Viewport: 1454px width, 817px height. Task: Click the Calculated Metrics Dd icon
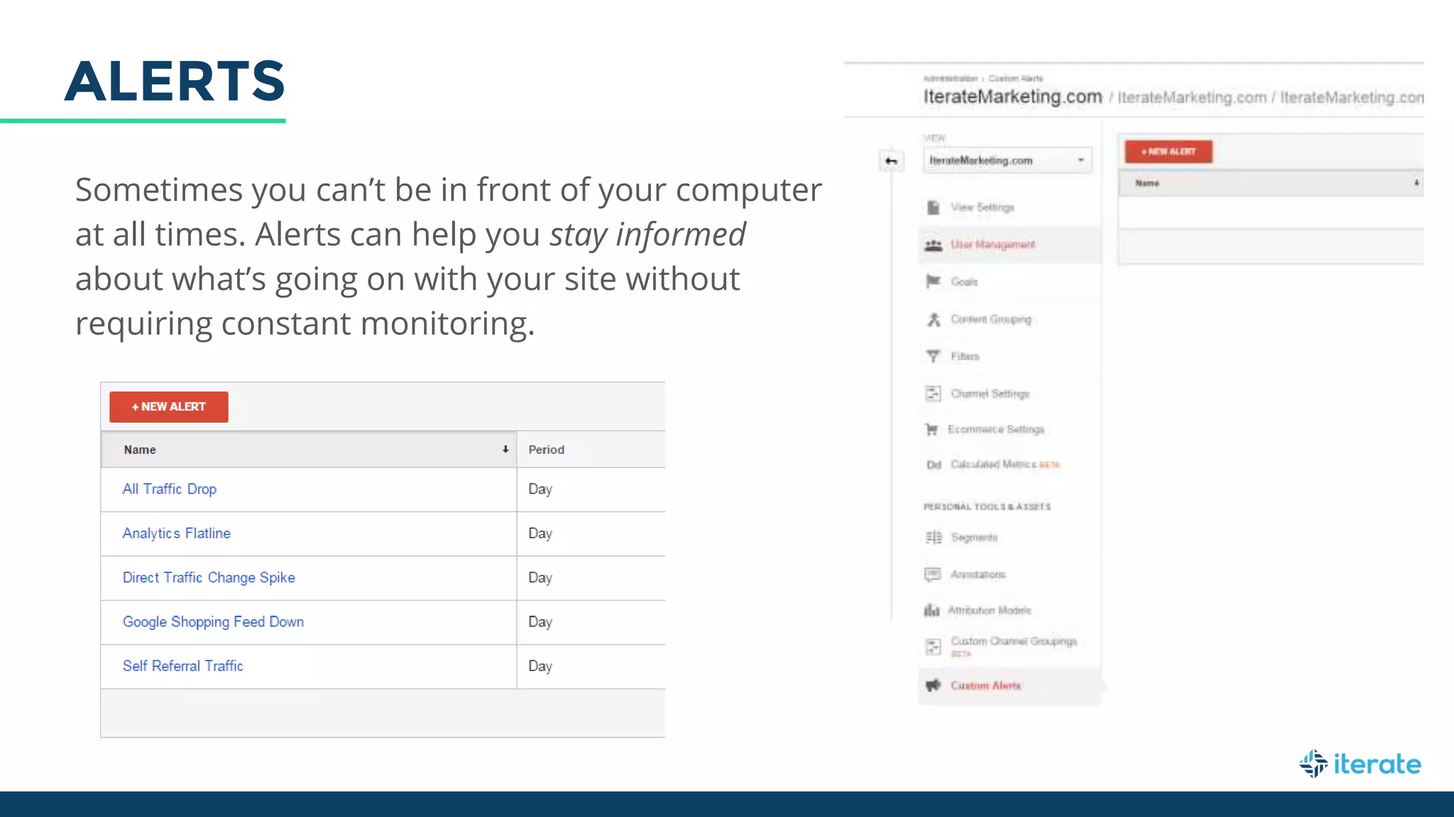coord(934,465)
